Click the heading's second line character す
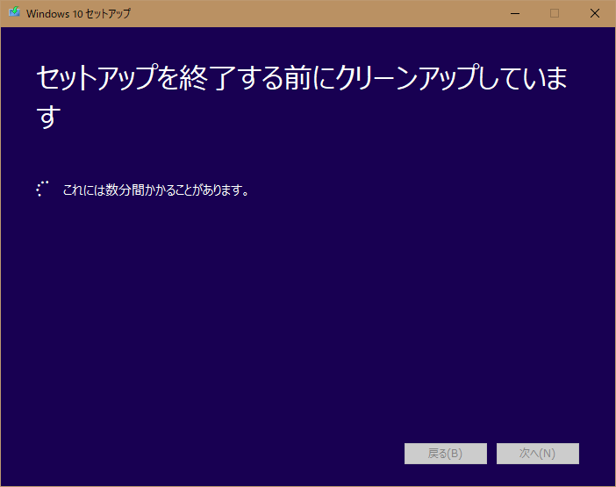Image resolution: width=616 pixels, height=487 pixels. [x=47, y=118]
